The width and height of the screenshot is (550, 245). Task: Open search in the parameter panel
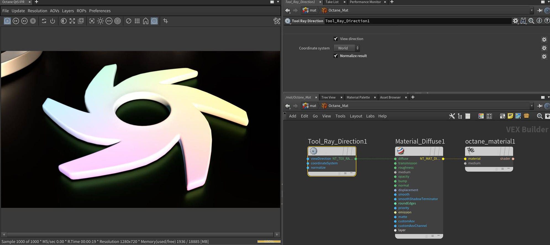531,21
